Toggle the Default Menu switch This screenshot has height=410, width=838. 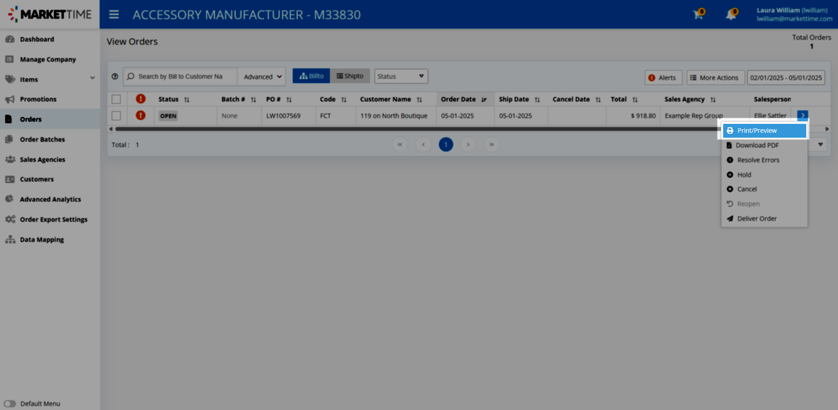pos(10,404)
